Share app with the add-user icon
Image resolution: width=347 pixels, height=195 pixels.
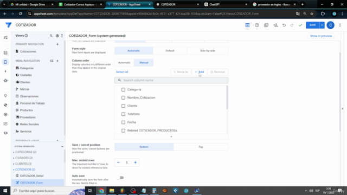tap(275, 25)
